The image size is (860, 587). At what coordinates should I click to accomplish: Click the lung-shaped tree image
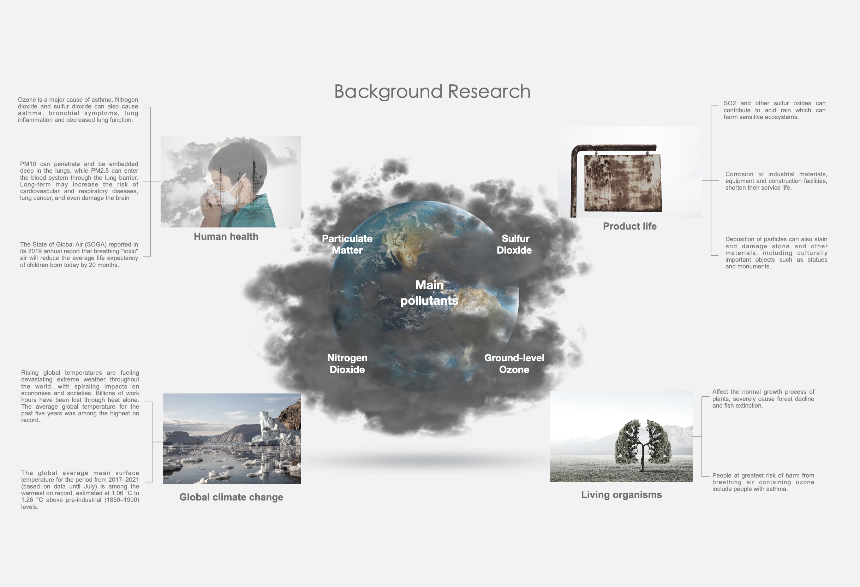[621, 436]
